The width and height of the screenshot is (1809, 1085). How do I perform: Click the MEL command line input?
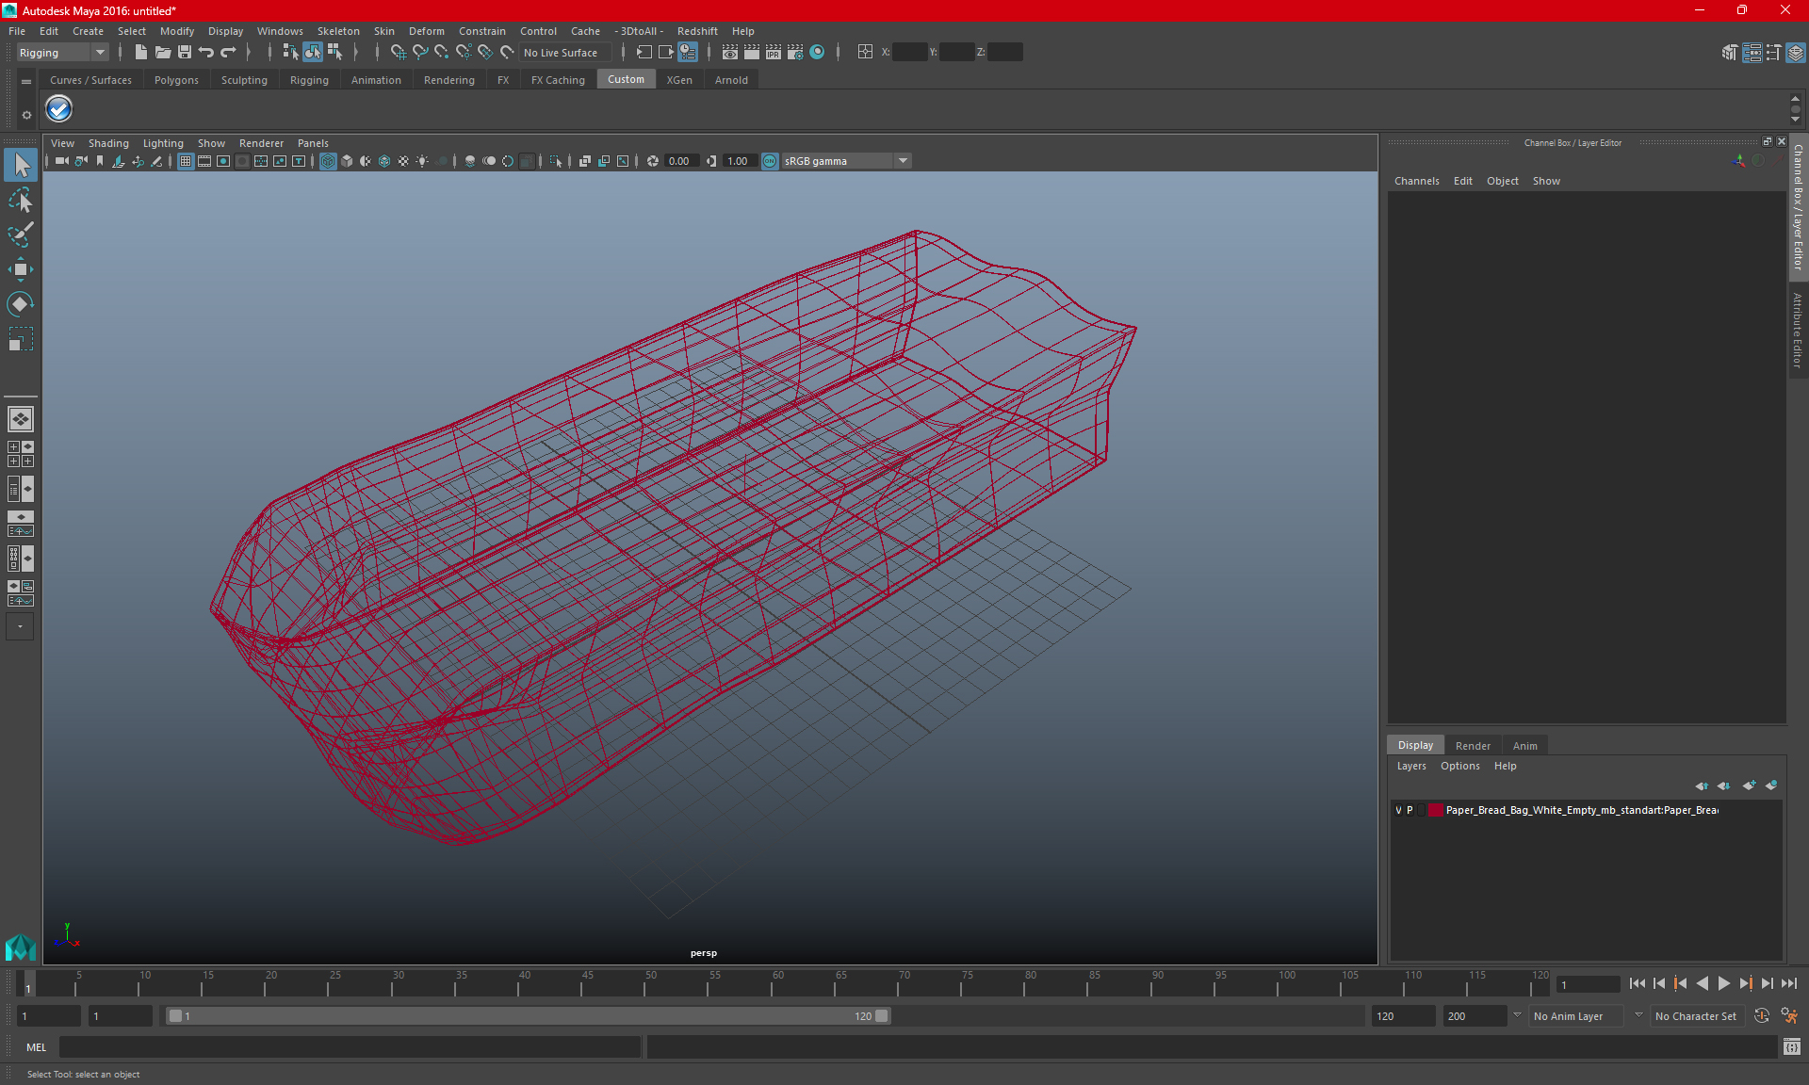tap(350, 1047)
